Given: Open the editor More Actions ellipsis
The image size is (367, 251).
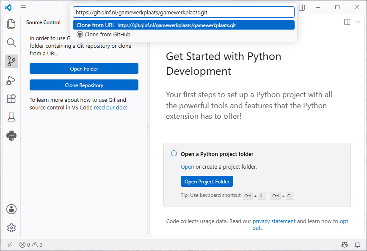Looking at the screenshot, I should (x=358, y=22).
